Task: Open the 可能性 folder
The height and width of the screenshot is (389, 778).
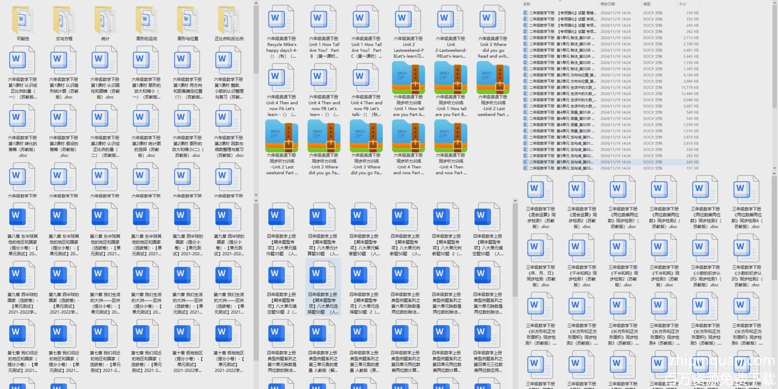Action: pyautogui.click(x=23, y=21)
